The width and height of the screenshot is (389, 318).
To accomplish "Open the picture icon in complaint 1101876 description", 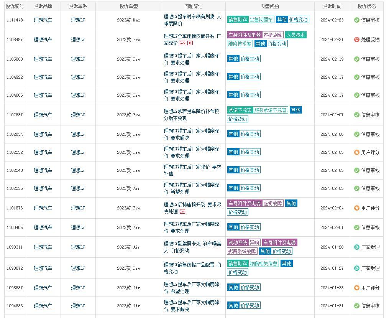I will click(182, 211).
